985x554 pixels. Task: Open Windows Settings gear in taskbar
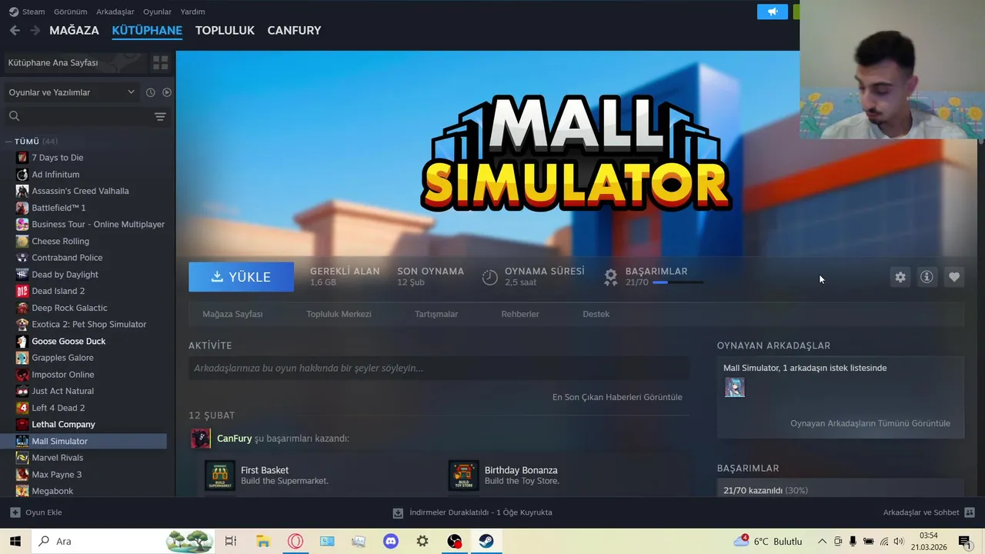point(422,541)
